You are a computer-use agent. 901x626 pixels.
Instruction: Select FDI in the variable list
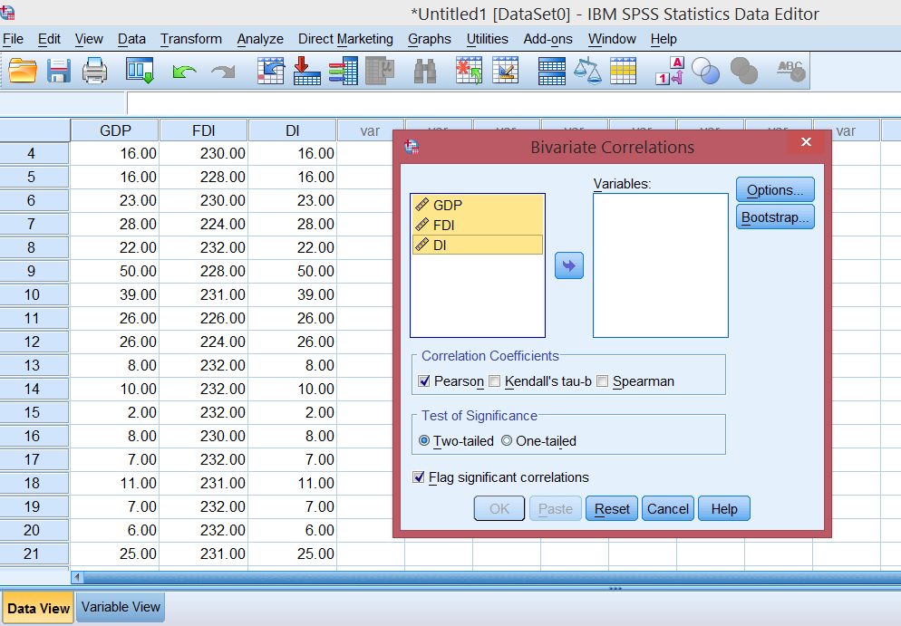[478, 226]
